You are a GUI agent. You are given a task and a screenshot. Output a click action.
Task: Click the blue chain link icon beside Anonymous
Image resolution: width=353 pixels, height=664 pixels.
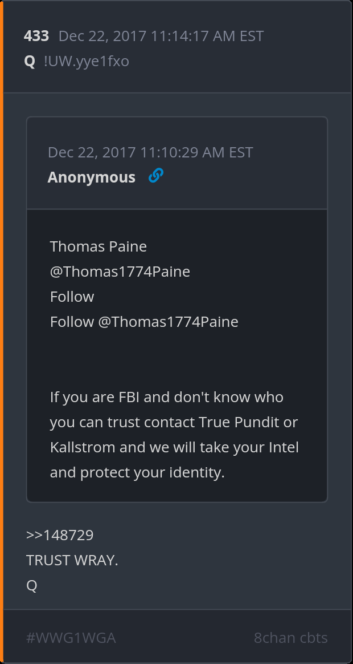[x=155, y=176]
